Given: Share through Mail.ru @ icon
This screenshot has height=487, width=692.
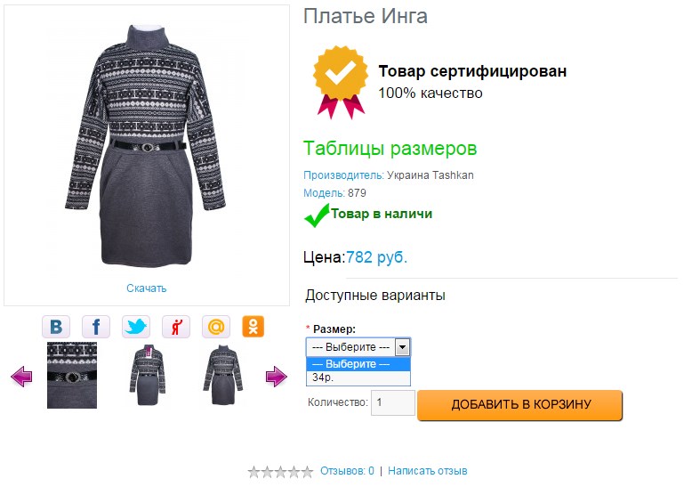Looking at the screenshot, I should click(x=216, y=327).
